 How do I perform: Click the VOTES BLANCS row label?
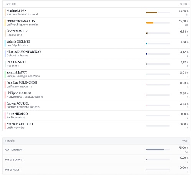pyautogui.click(x=13, y=159)
